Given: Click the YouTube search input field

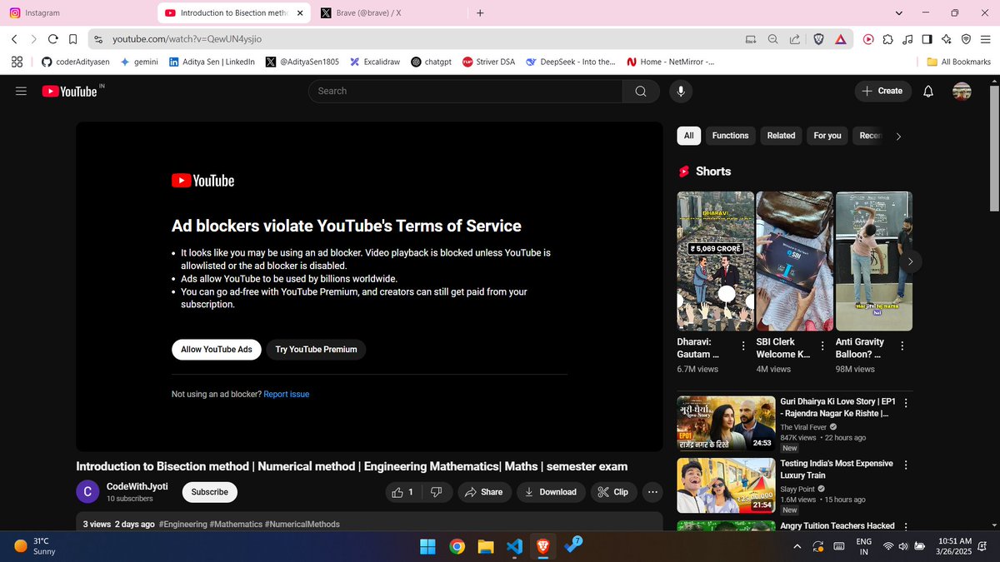Looking at the screenshot, I should point(464,91).
